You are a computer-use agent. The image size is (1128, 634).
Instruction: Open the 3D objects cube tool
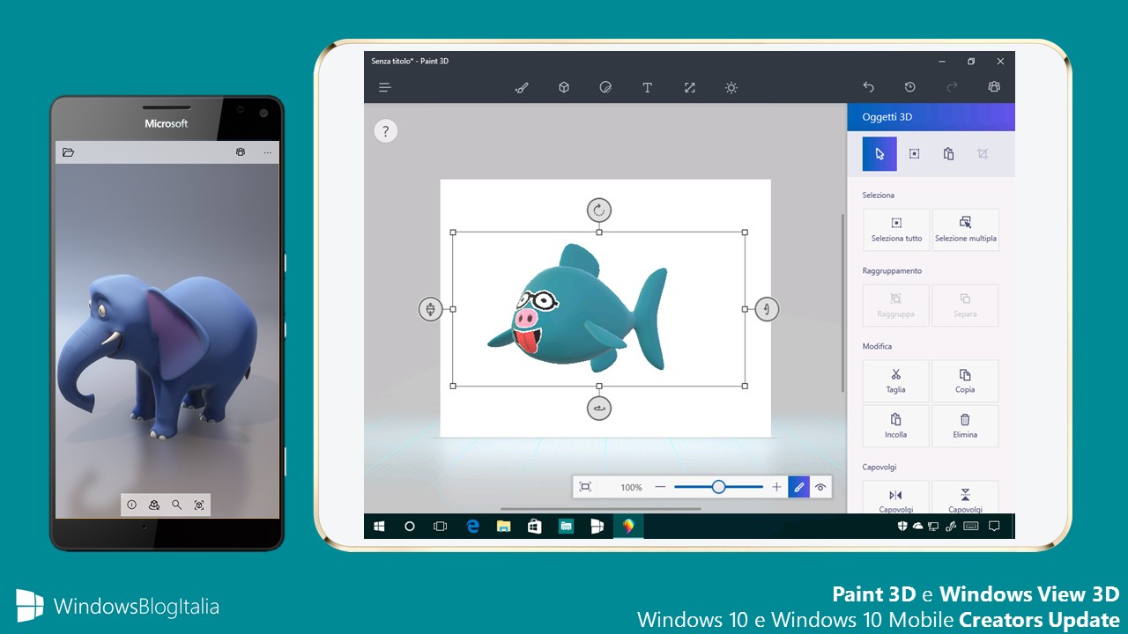point(563,87)
